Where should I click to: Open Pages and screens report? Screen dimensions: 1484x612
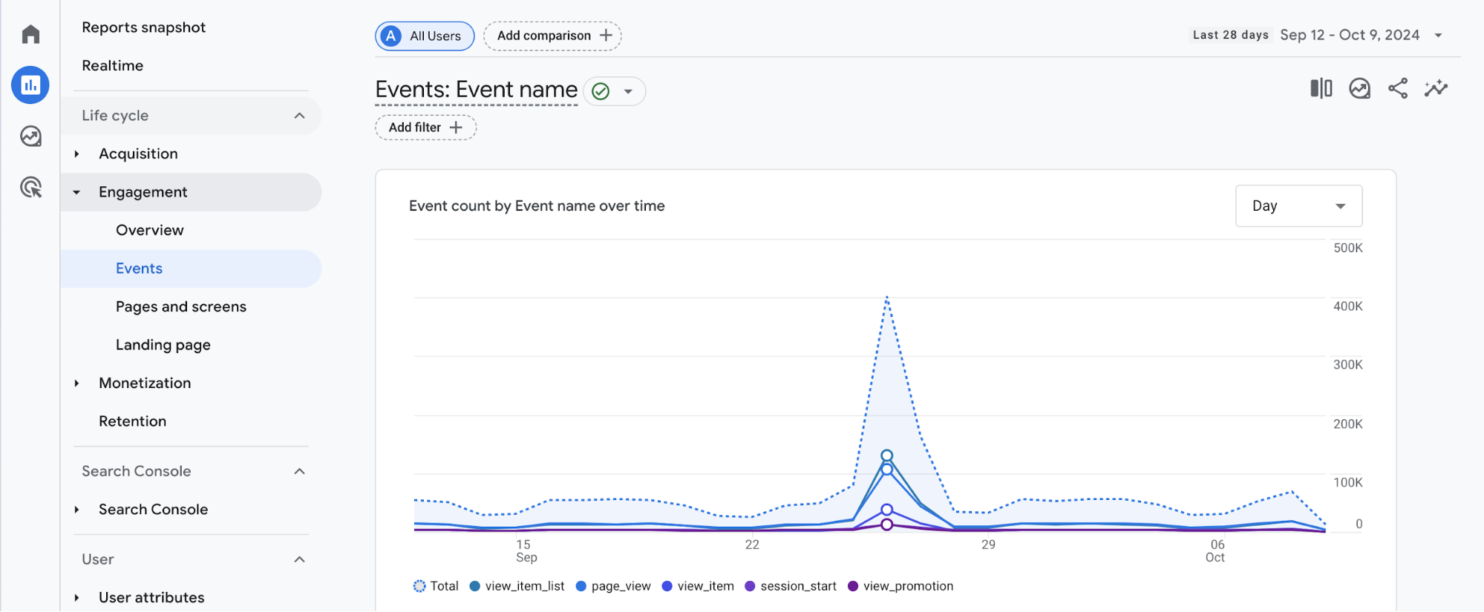pos(180,306)
